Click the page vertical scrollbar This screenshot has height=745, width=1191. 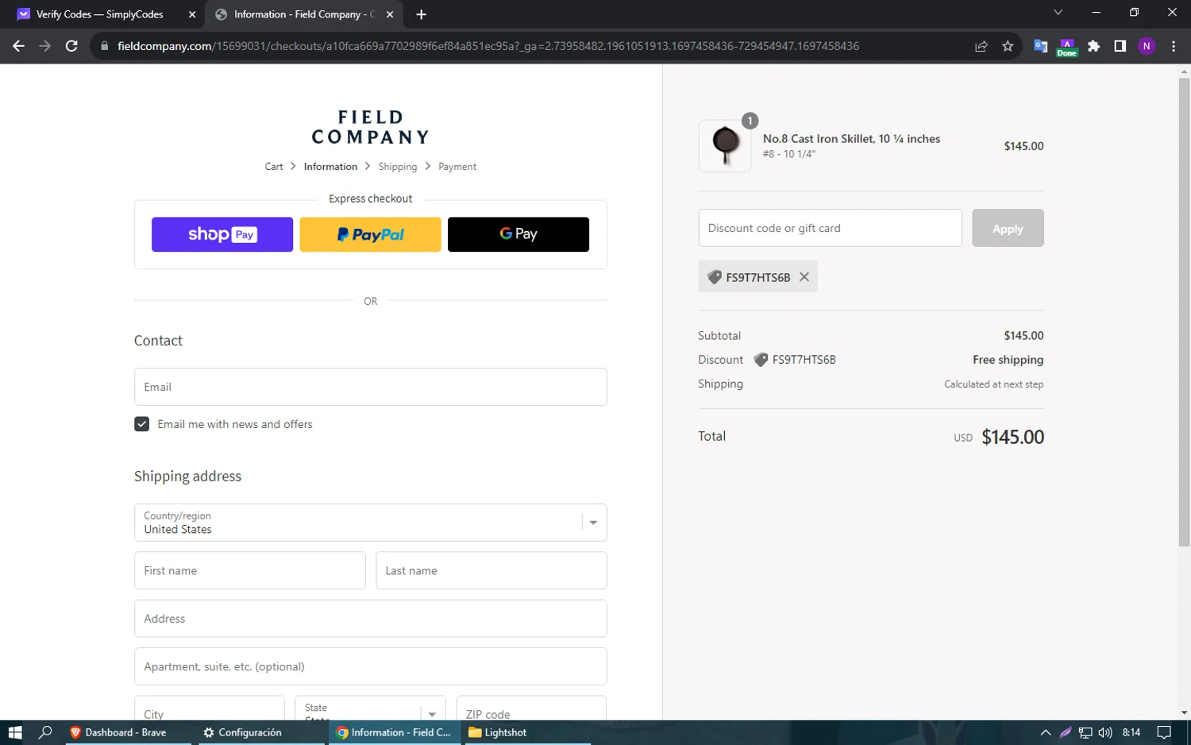point(1184,312)
